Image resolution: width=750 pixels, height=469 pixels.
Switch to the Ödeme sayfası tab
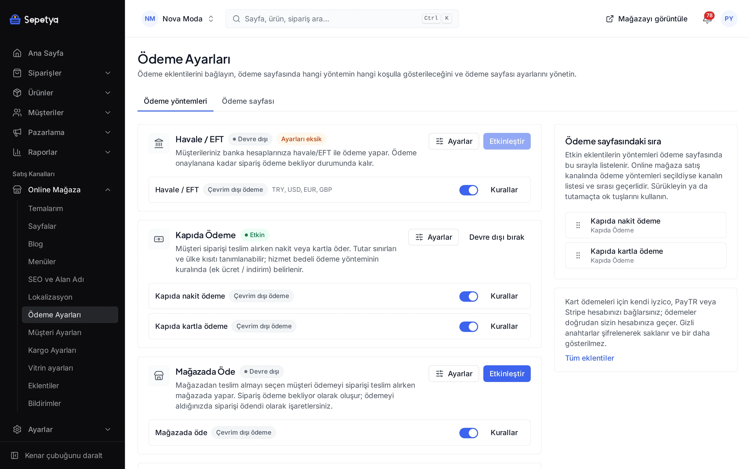(248, 101)
